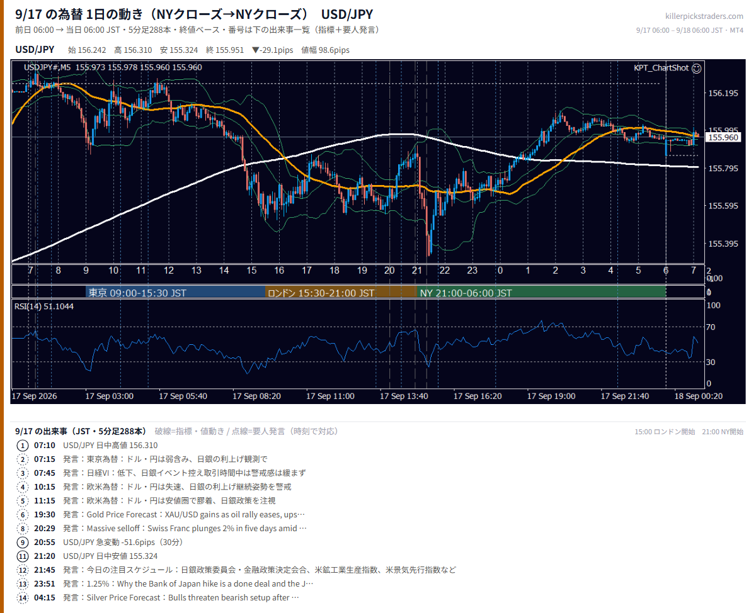Click the 17 Sep 2026 date label
This screenshot has height=613, width=756.
[x=34, y=396]
